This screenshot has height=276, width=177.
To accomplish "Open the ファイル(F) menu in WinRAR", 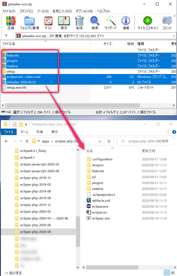I will click(x=8, y=11).
